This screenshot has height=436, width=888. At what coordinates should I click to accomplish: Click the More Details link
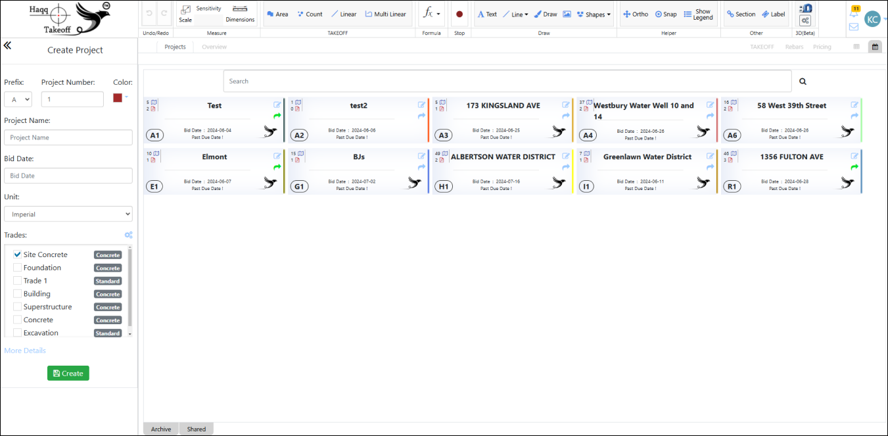(x=25, y=351)
